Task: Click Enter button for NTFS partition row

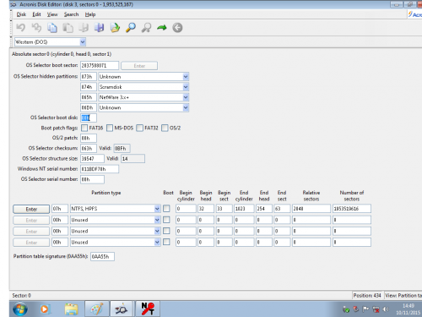Action: point(31,209)
